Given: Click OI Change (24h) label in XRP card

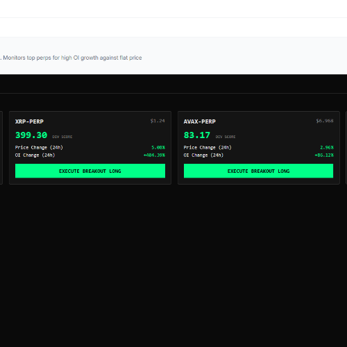Looking at the screenshot, I should click(35, 155).
